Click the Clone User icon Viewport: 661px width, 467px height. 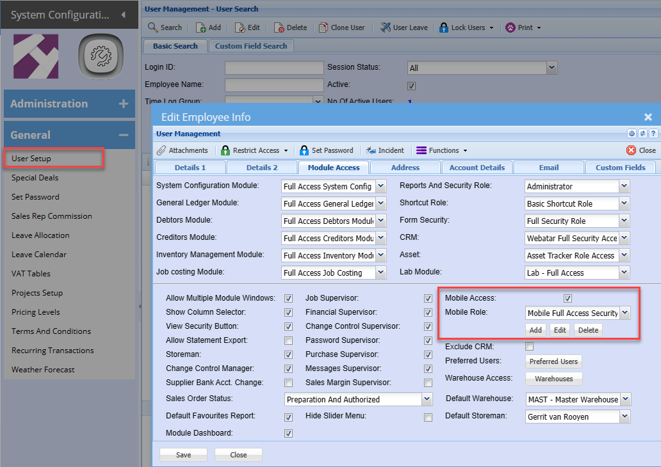pos(323,28)
